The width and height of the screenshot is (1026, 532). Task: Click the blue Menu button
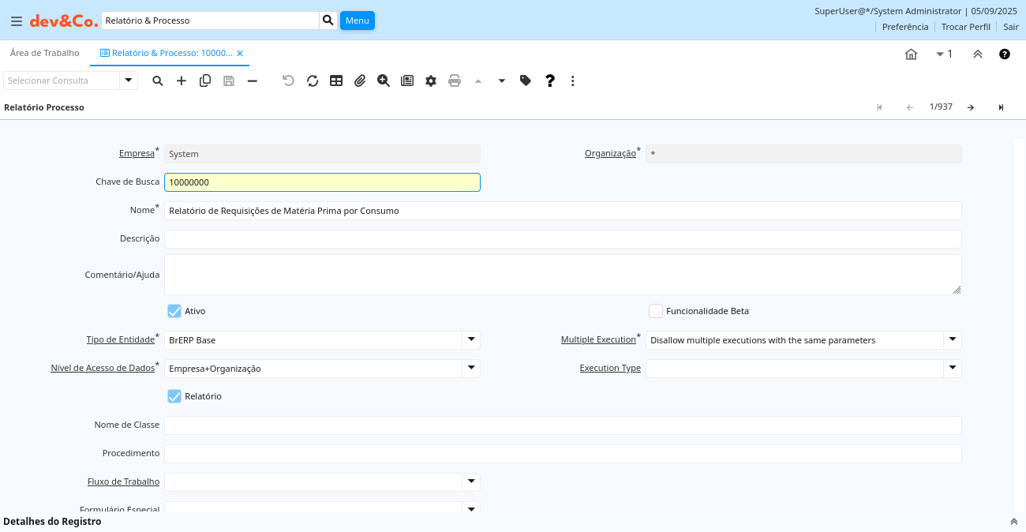358,21
